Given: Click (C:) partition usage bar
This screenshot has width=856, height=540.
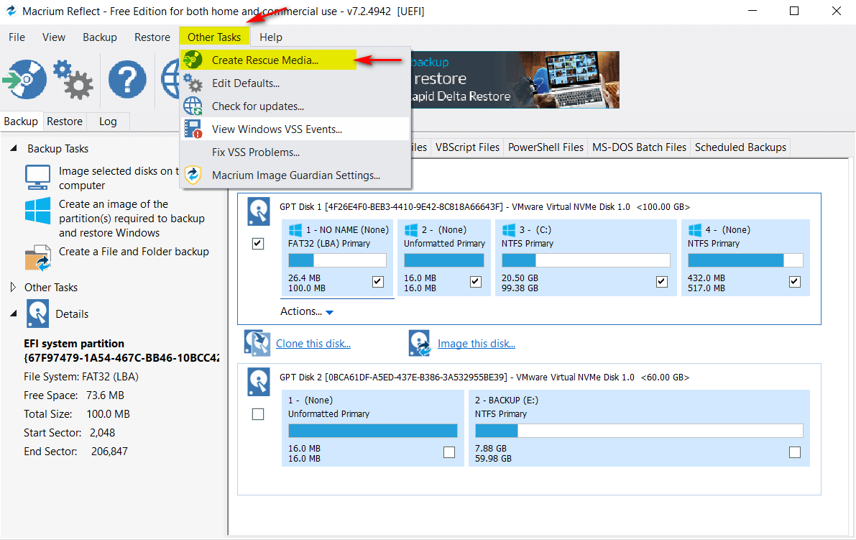Looking at the screenshot, I should 586,260.
